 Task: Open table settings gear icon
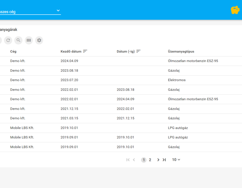point(39,40)
